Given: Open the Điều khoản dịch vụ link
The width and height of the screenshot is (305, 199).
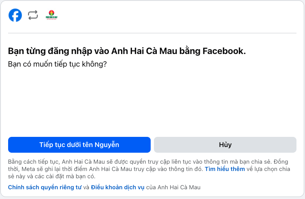Looking at the screenshot, I should tap(118, 187).
